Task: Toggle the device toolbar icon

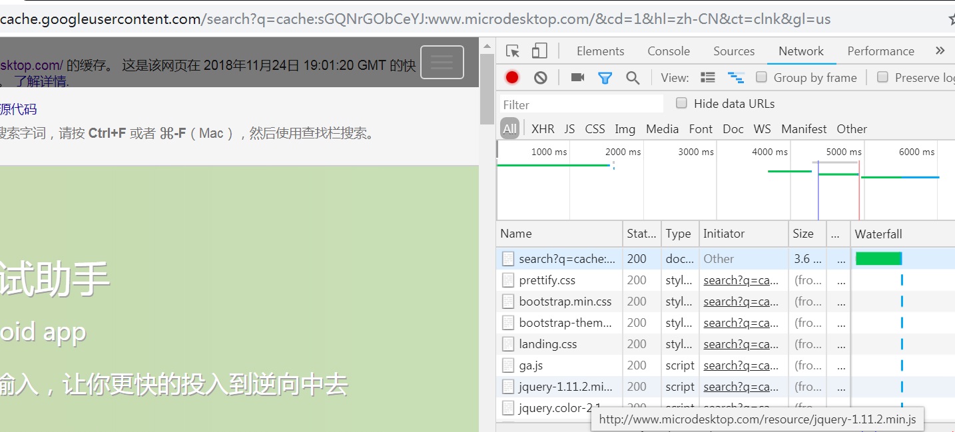Action: click(x=539, y=51)
